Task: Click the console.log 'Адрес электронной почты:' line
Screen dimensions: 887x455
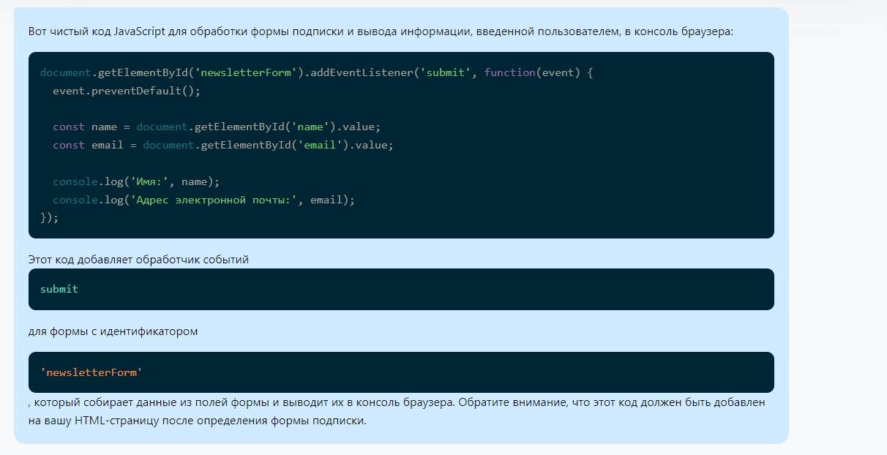Action: [x=203, y=200]
